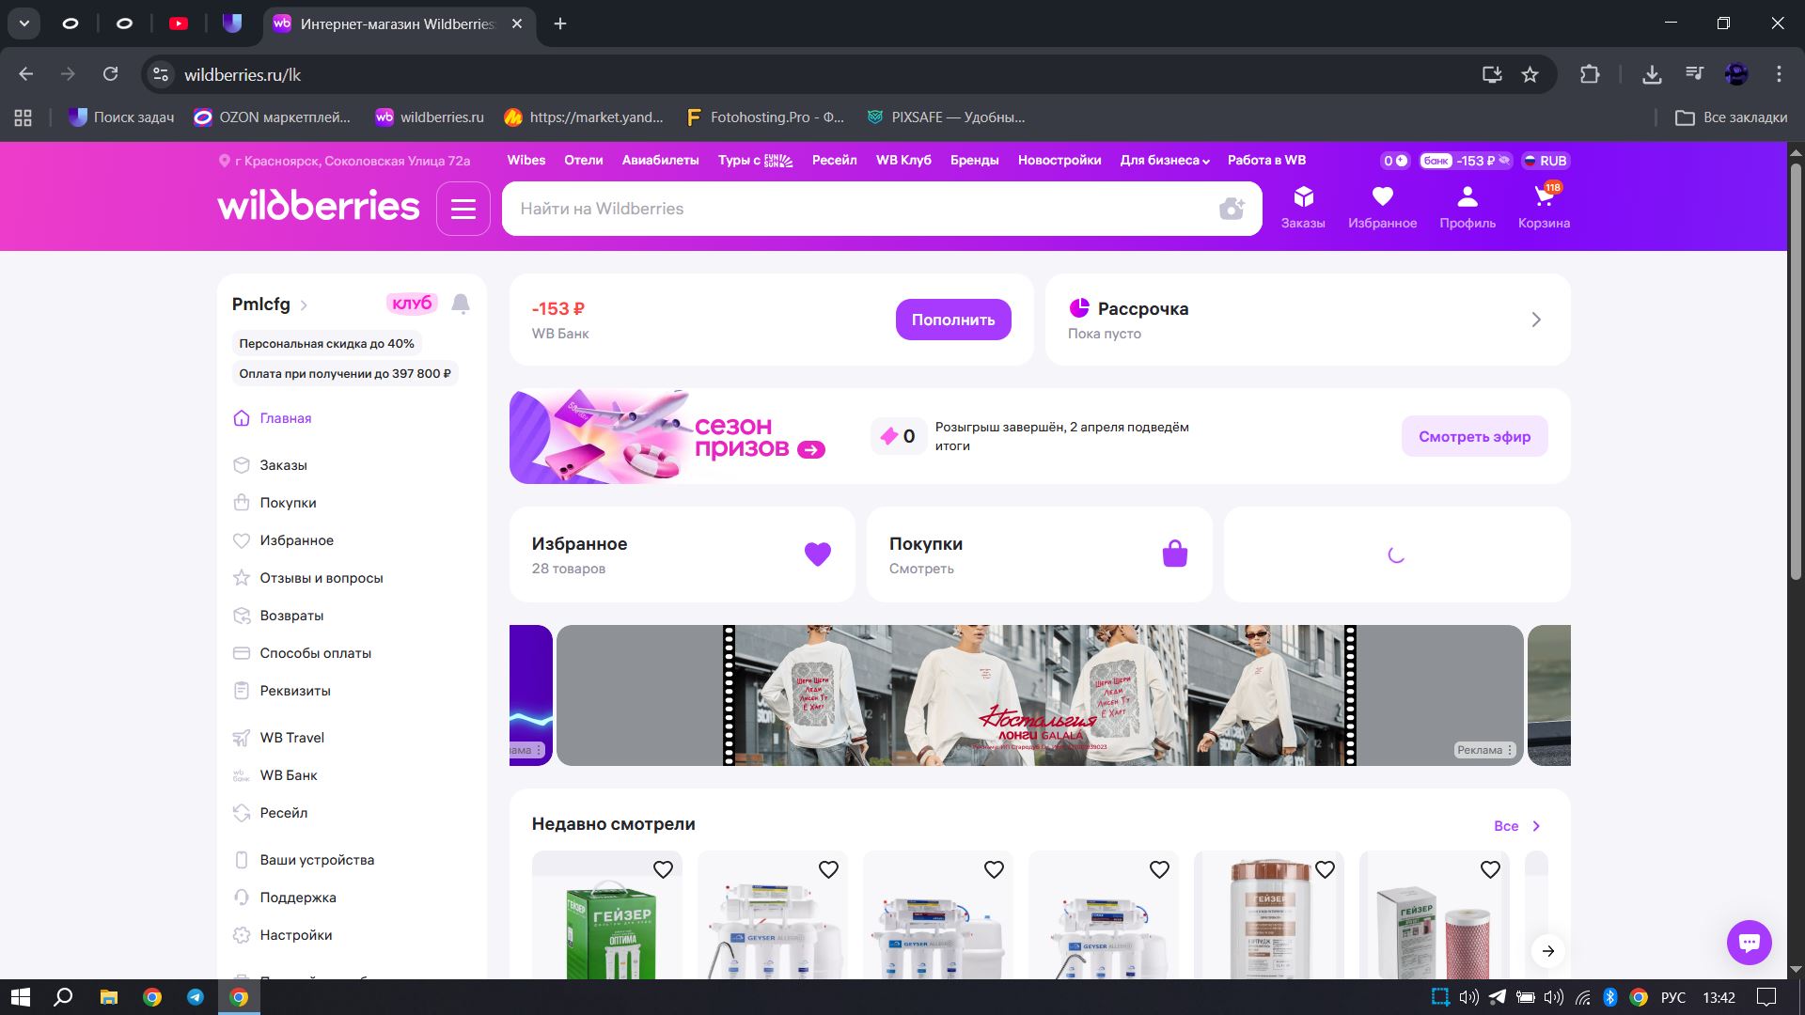Viewport: 1805px width, 1015px height.
Task: Open the cart (Корзина) icon
Action: pos(1544,197)
